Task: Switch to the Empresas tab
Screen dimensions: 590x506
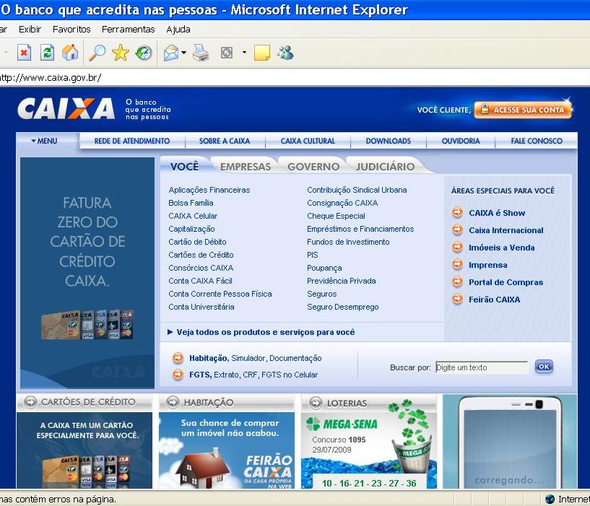Action: pyautogui.click(x=246, y=167)
